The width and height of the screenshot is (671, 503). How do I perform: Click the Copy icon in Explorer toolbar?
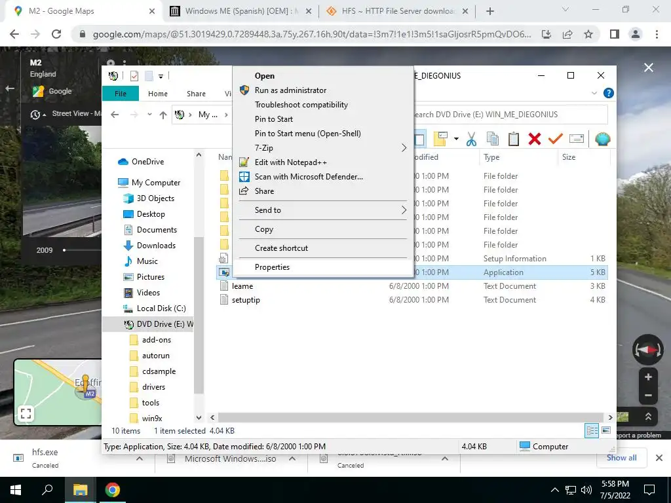493,139
